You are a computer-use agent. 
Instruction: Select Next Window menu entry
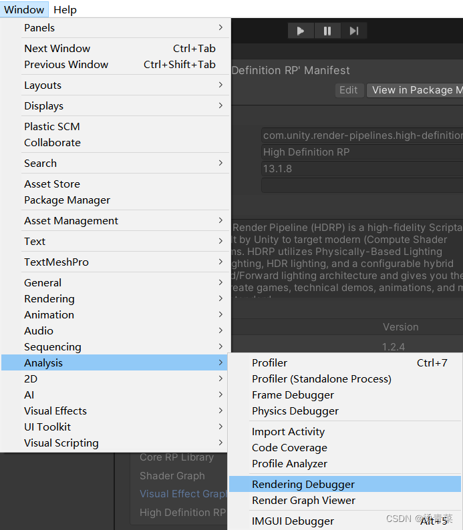coord(116,48)
